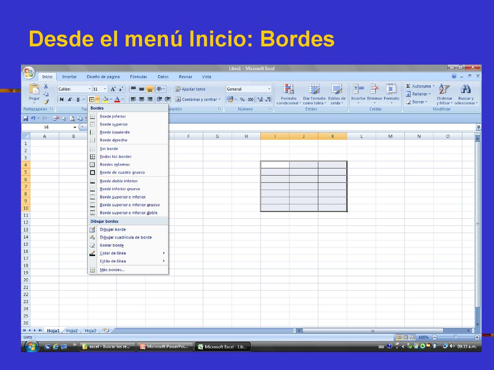This screenshot has height=370, width=494.
Task: Open the Datos tab
Action: tap(163, 77)
